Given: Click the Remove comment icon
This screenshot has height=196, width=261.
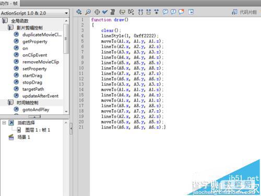Looking at the screenshot, I should (x=181, y=12).
